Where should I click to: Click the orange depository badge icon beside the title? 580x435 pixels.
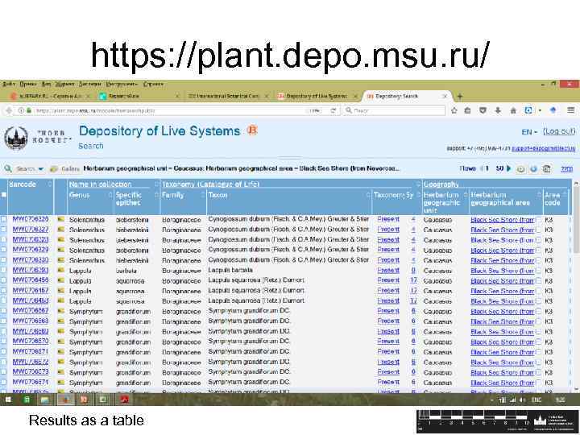tap(252, 130)
